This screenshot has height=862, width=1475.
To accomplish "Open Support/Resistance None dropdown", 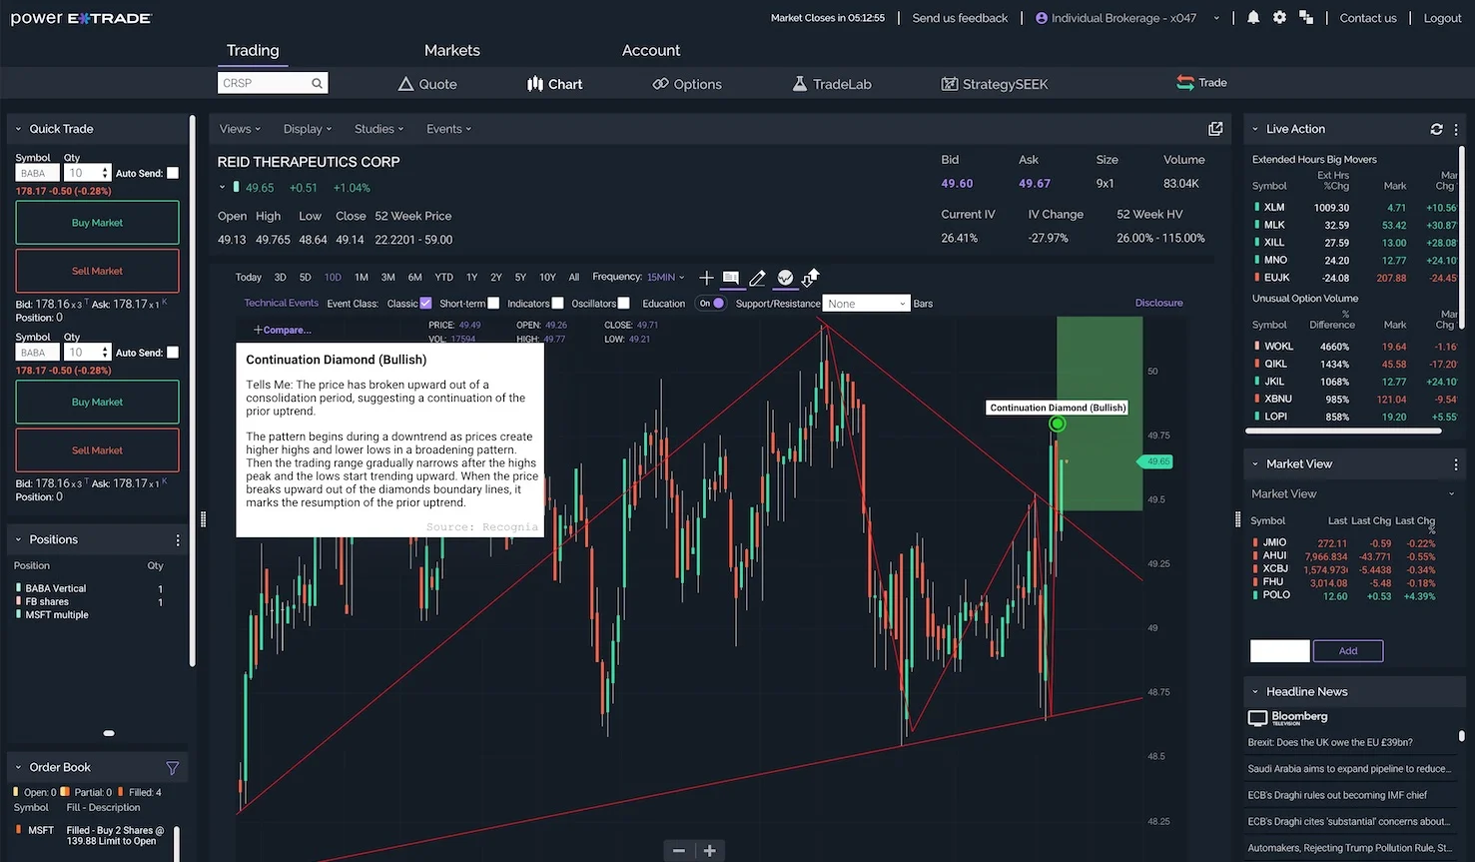I will coord(867,304).
